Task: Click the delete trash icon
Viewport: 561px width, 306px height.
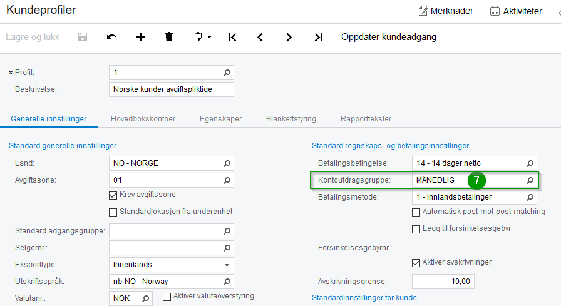Action: [x=169, y=37]
